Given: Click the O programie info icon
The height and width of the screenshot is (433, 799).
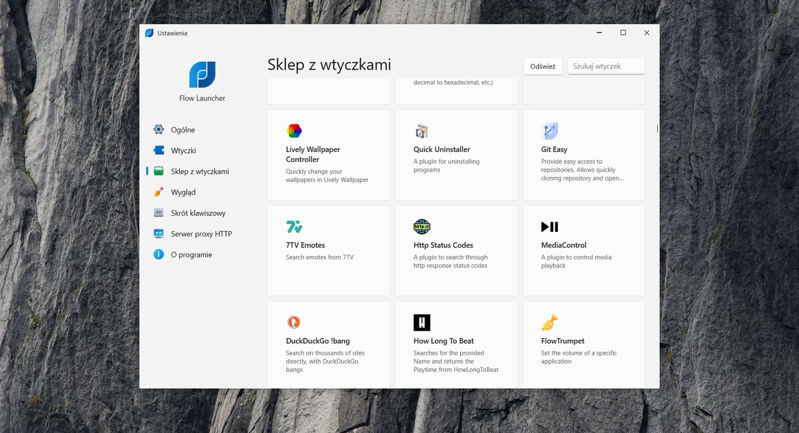Looking at the screenshot, I should click(159, 254).
